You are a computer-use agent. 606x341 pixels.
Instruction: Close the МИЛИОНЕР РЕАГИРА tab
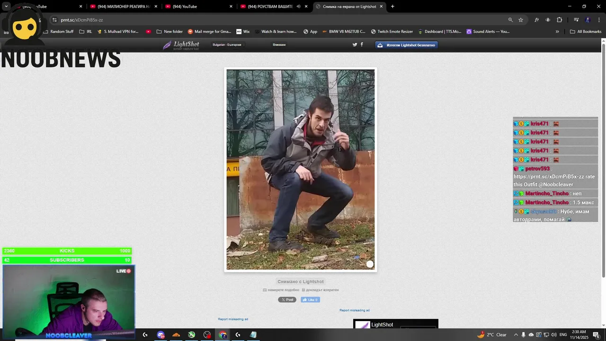pyautogui.click(x=156, y=7)
